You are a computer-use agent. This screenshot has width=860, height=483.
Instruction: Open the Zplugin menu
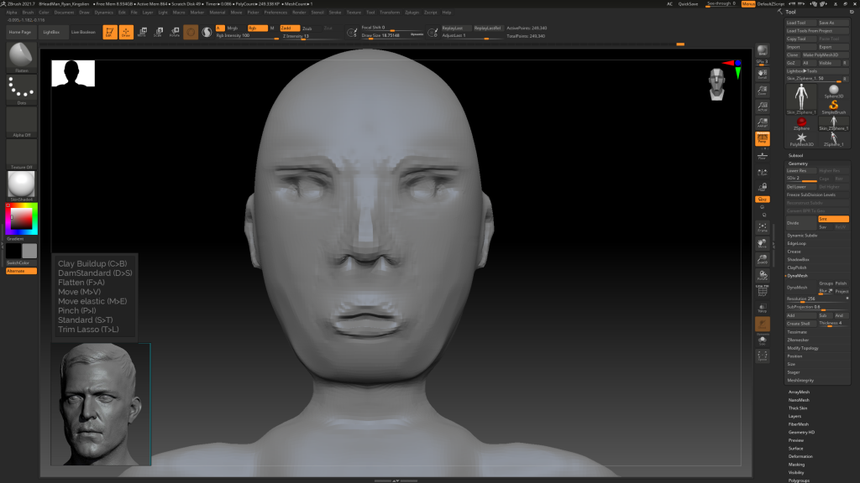point(412,13)
